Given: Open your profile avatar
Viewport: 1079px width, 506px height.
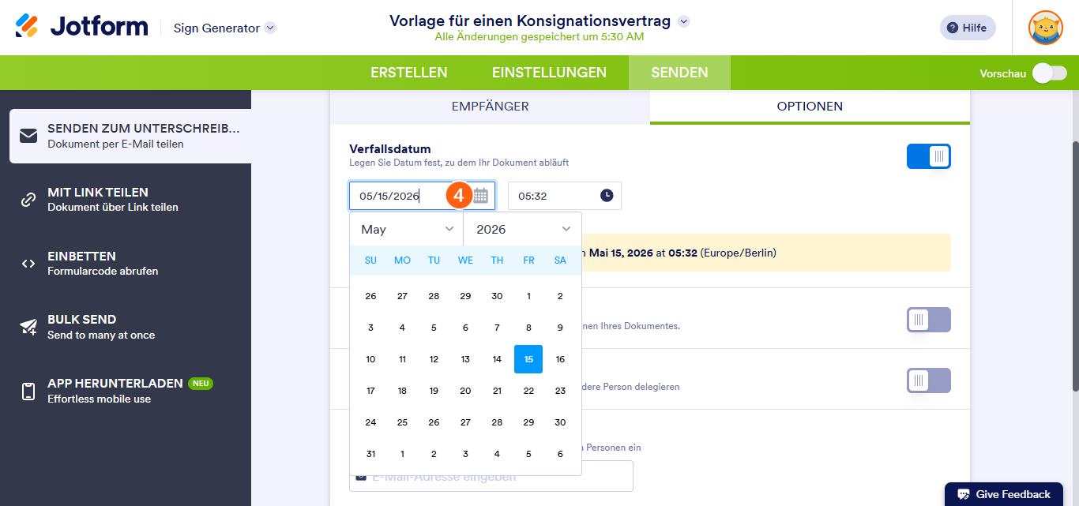Looking at the screenshot, I should tap(1045, 26).
